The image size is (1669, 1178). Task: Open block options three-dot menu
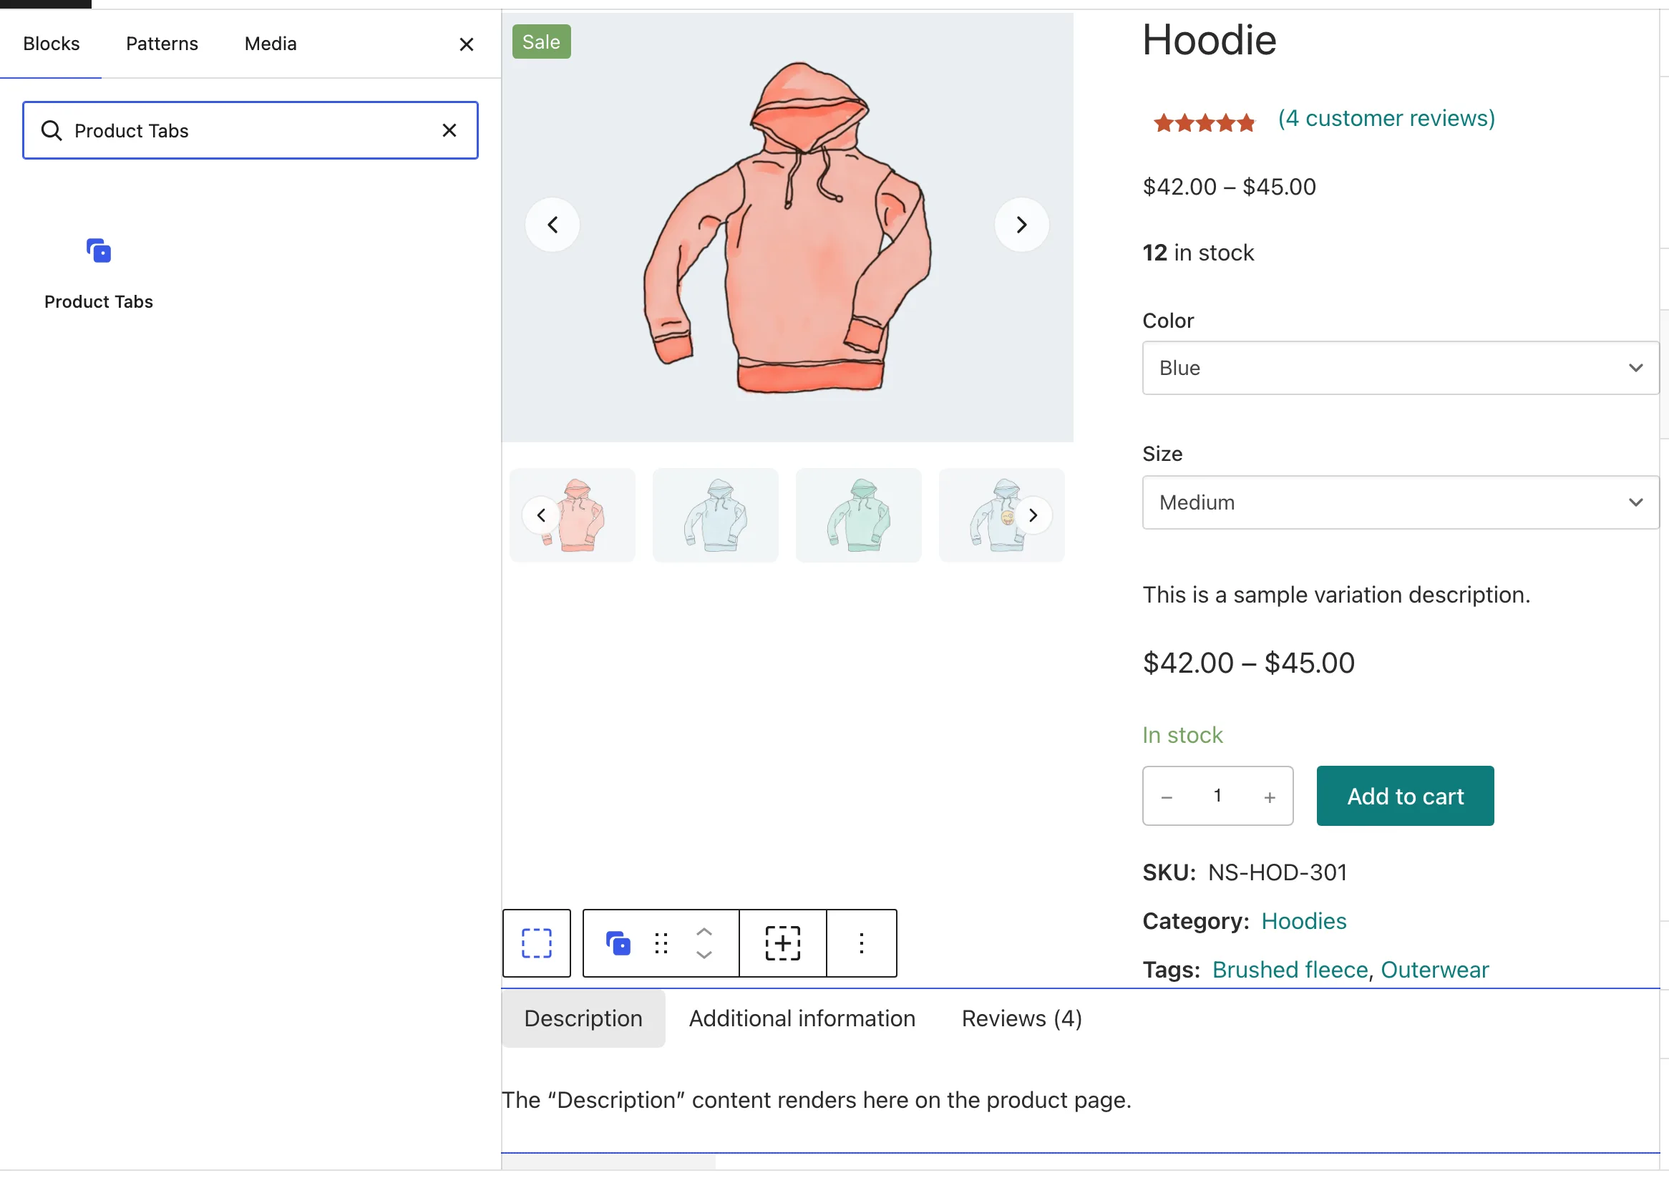click(862, 943)
